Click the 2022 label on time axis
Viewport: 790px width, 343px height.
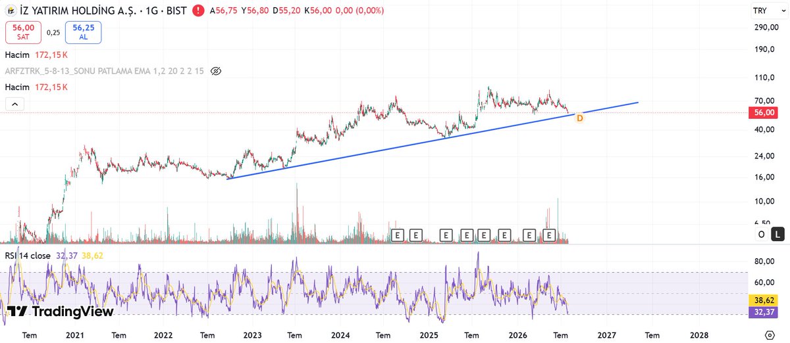[x=163, y=334]
